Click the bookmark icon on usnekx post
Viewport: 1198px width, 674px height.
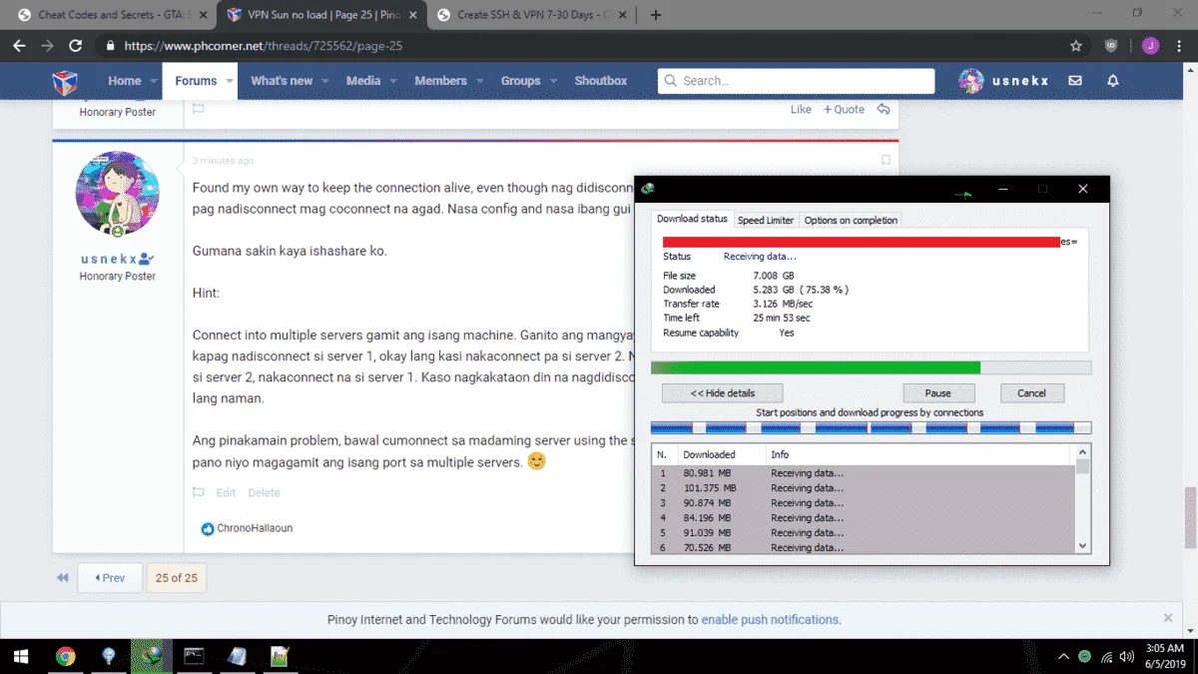(x=886, y=160)
